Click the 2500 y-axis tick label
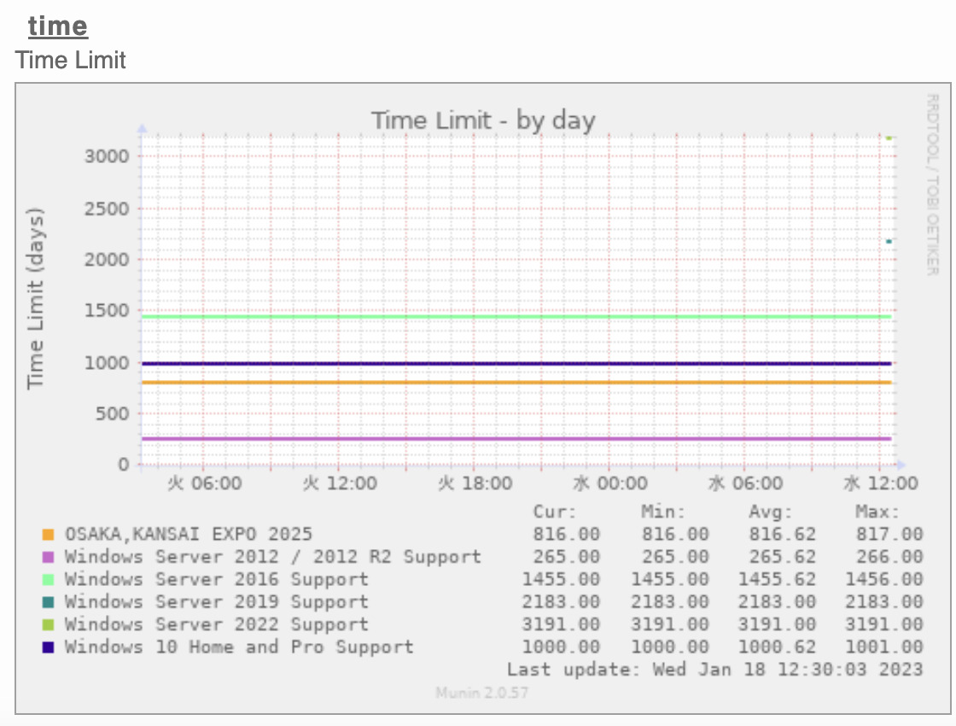 click(x=107, y=208)
